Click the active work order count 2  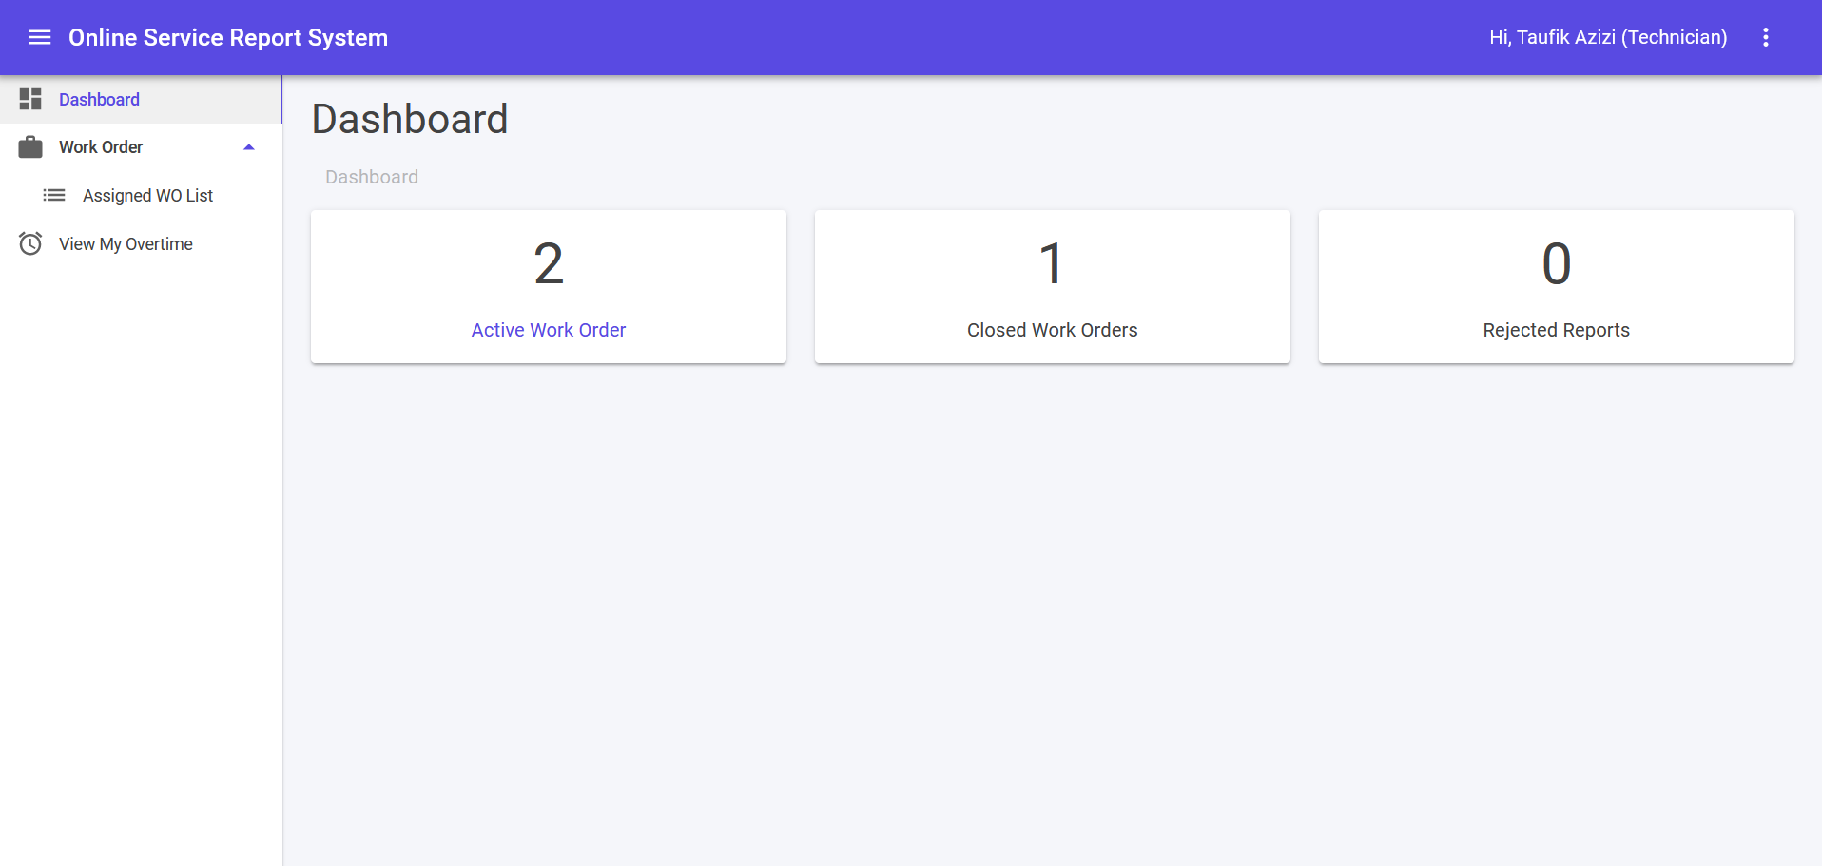tap(549, 263)
